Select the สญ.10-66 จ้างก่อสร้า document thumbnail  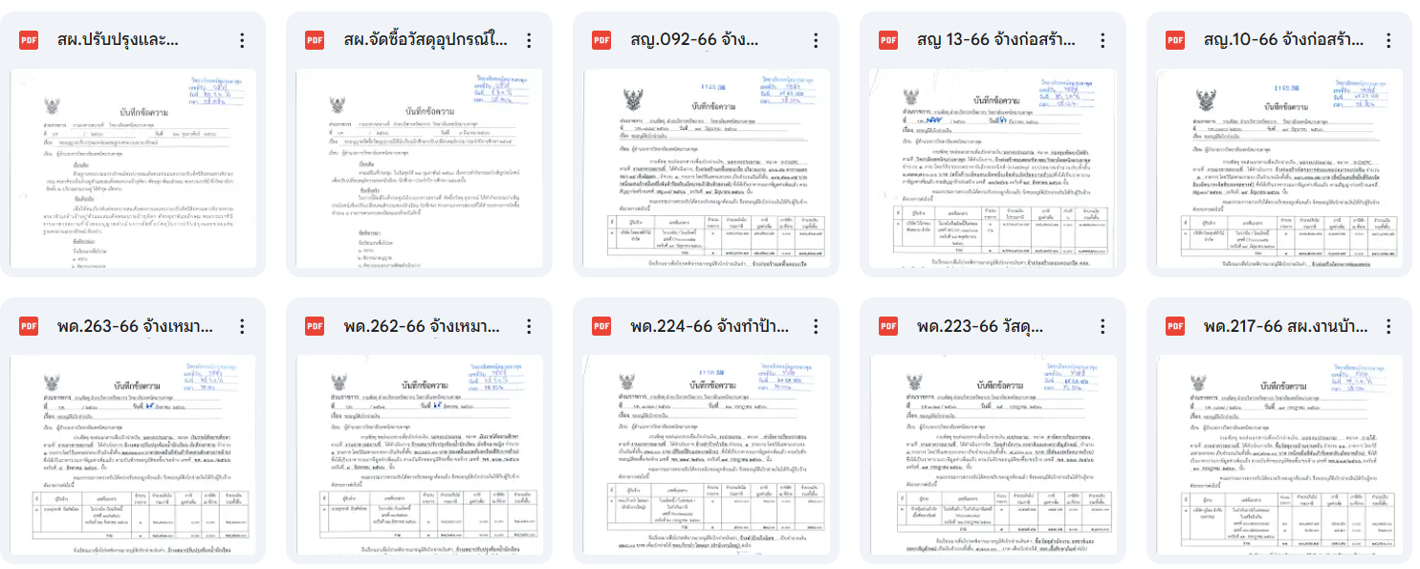click(1280, 168)
